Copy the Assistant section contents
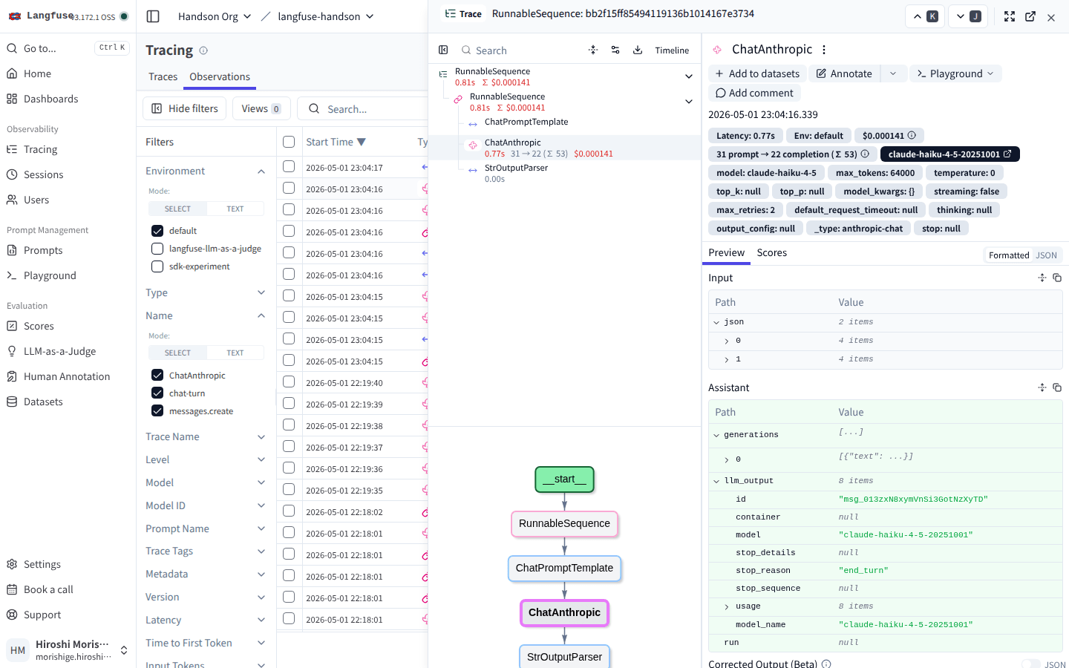Viewport: 1069px width, 668px height. [x=1057, y=387]
